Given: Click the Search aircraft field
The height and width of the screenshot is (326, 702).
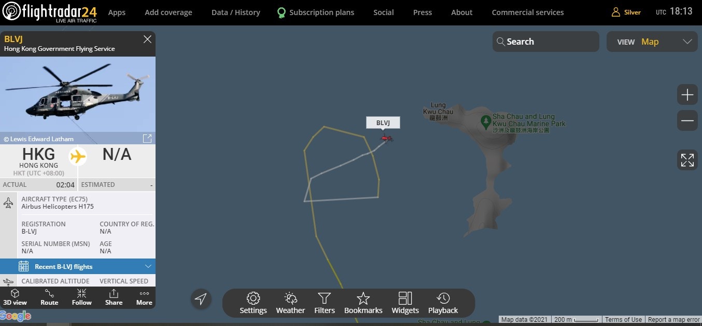Looking at the screenshot, I should click(545, 42).
